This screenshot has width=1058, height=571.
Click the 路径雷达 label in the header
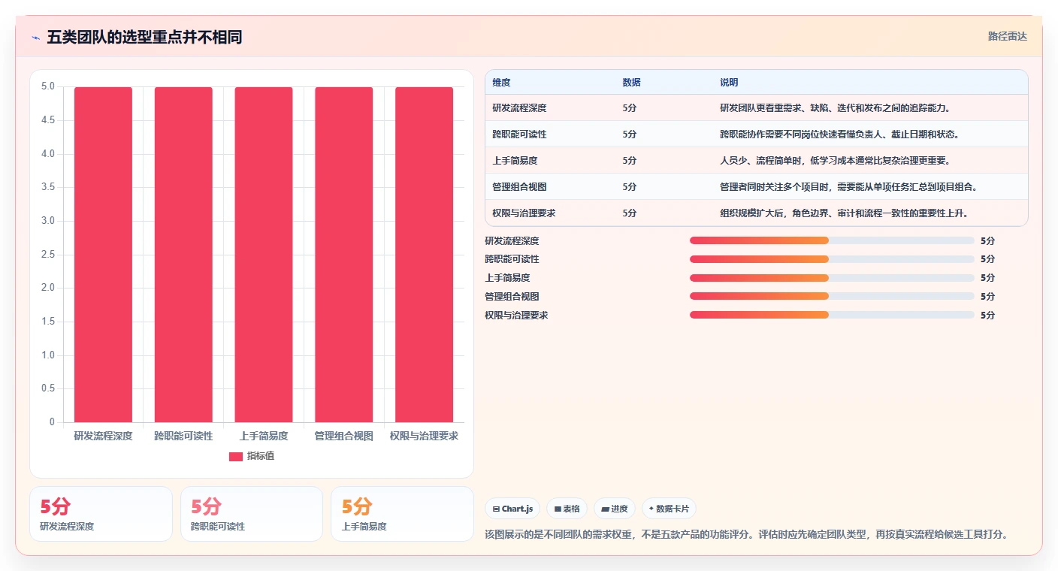(1007, 36)
